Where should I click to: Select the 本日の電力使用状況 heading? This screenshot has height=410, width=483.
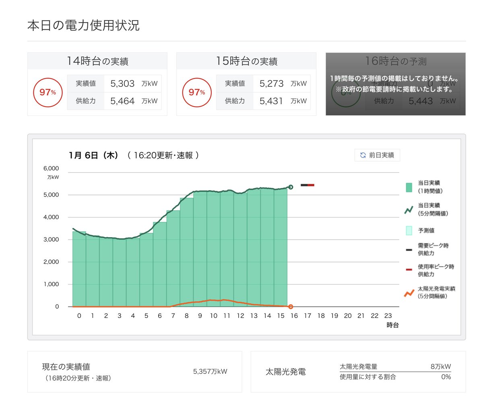[83, 25]
